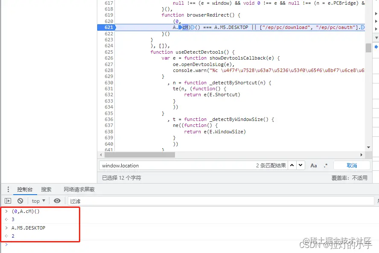Toggle the live expression eye icon
This screenshot has width=379, height=253.
click(57, 201)
